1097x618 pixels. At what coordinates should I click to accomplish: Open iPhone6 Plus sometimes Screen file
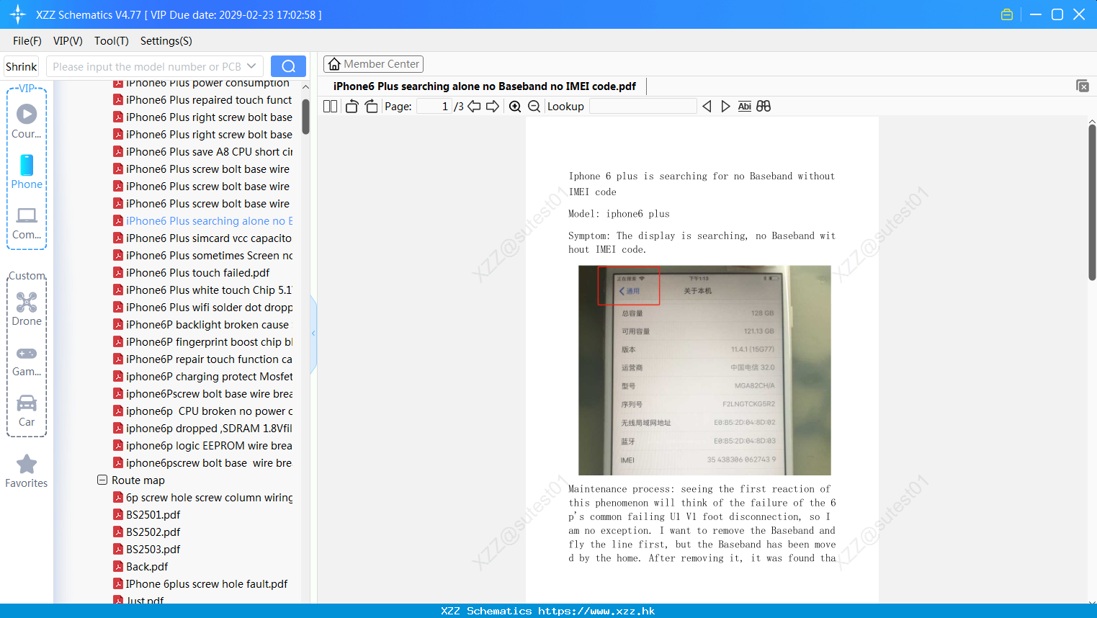coord(202,255)
